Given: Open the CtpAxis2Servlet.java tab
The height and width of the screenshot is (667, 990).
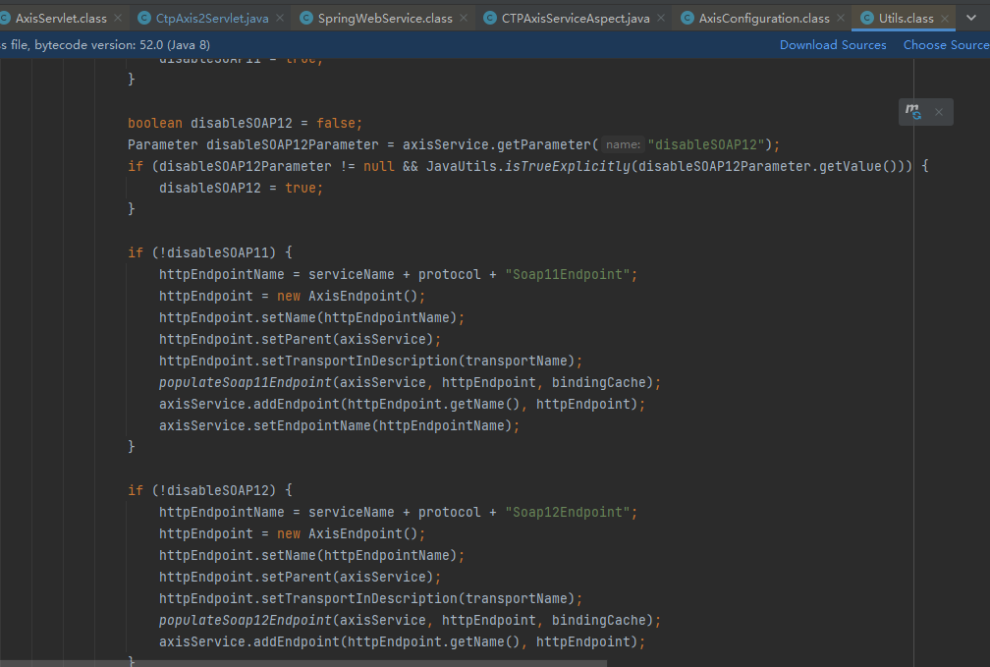Looking at the screenshot, I should pos(211,18).
